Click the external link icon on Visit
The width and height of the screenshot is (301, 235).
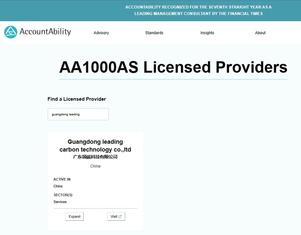click(120, 216)
